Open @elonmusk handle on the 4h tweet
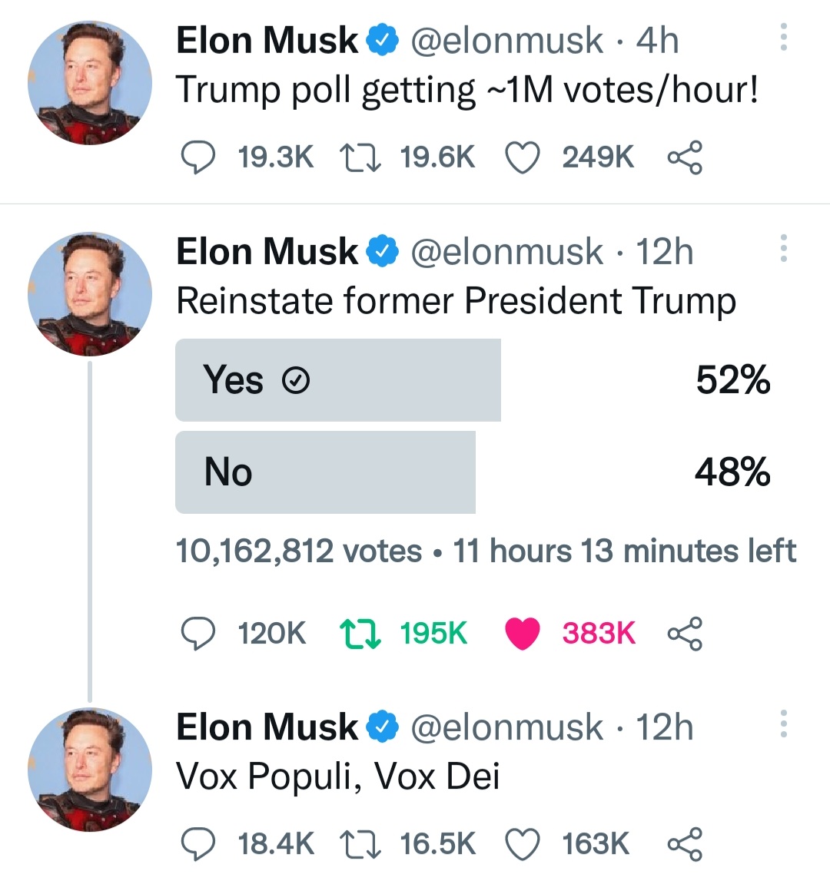 tap(506, 41)
